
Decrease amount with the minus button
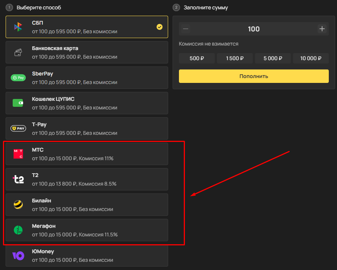[x=186, y=29]
